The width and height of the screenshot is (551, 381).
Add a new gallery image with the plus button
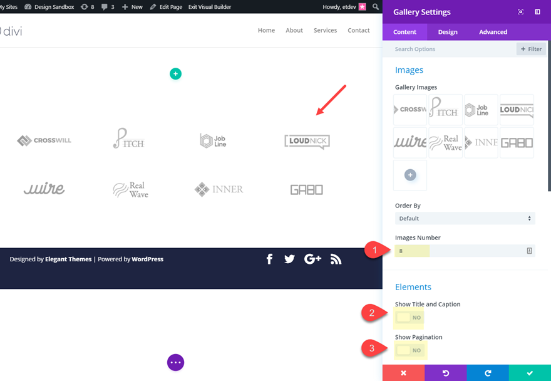[x=410, y=175]
